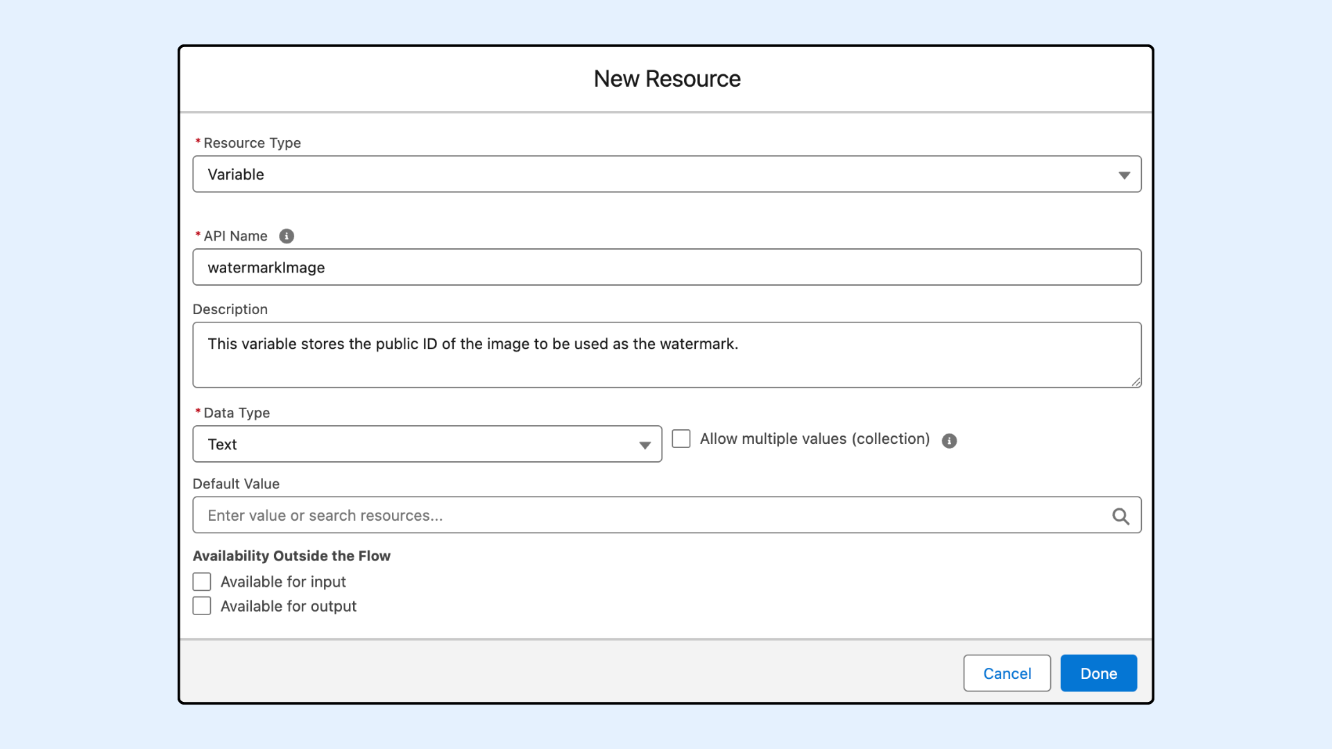Click the Allow multiple values label text
The image size is (1332, 749).
[814, 439]
